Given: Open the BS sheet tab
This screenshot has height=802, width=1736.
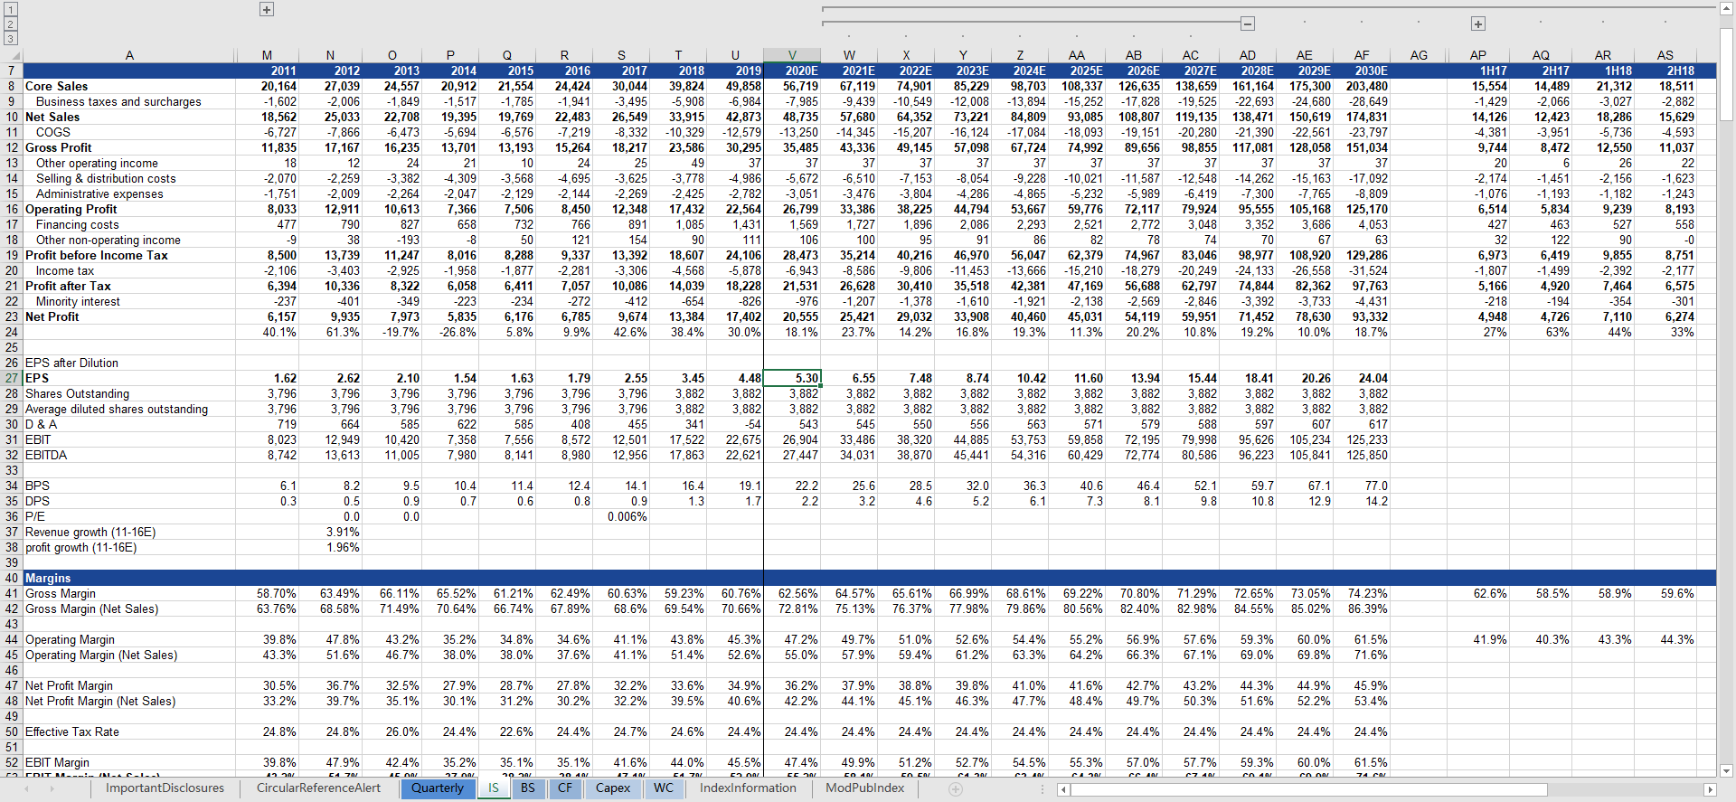Looking at the screenshot, I should point(528,788).
